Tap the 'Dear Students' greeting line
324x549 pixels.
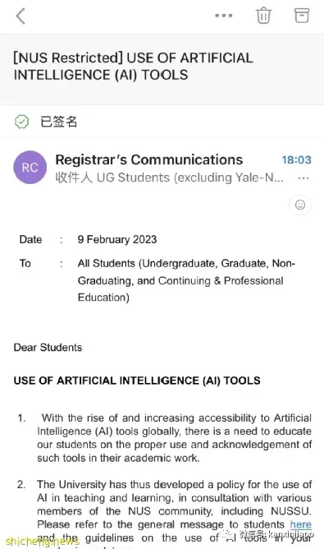pos(48,348)
